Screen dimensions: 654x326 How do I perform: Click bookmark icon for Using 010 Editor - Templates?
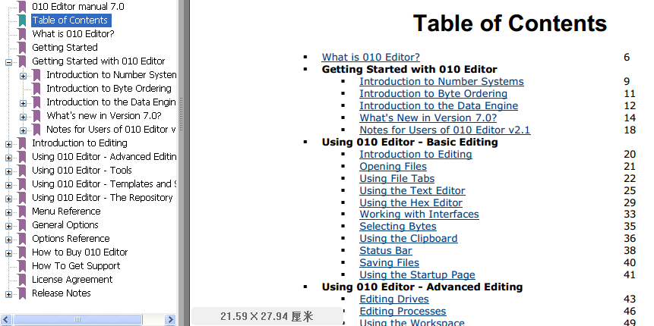pyautogui.click(x=22, y=185)
